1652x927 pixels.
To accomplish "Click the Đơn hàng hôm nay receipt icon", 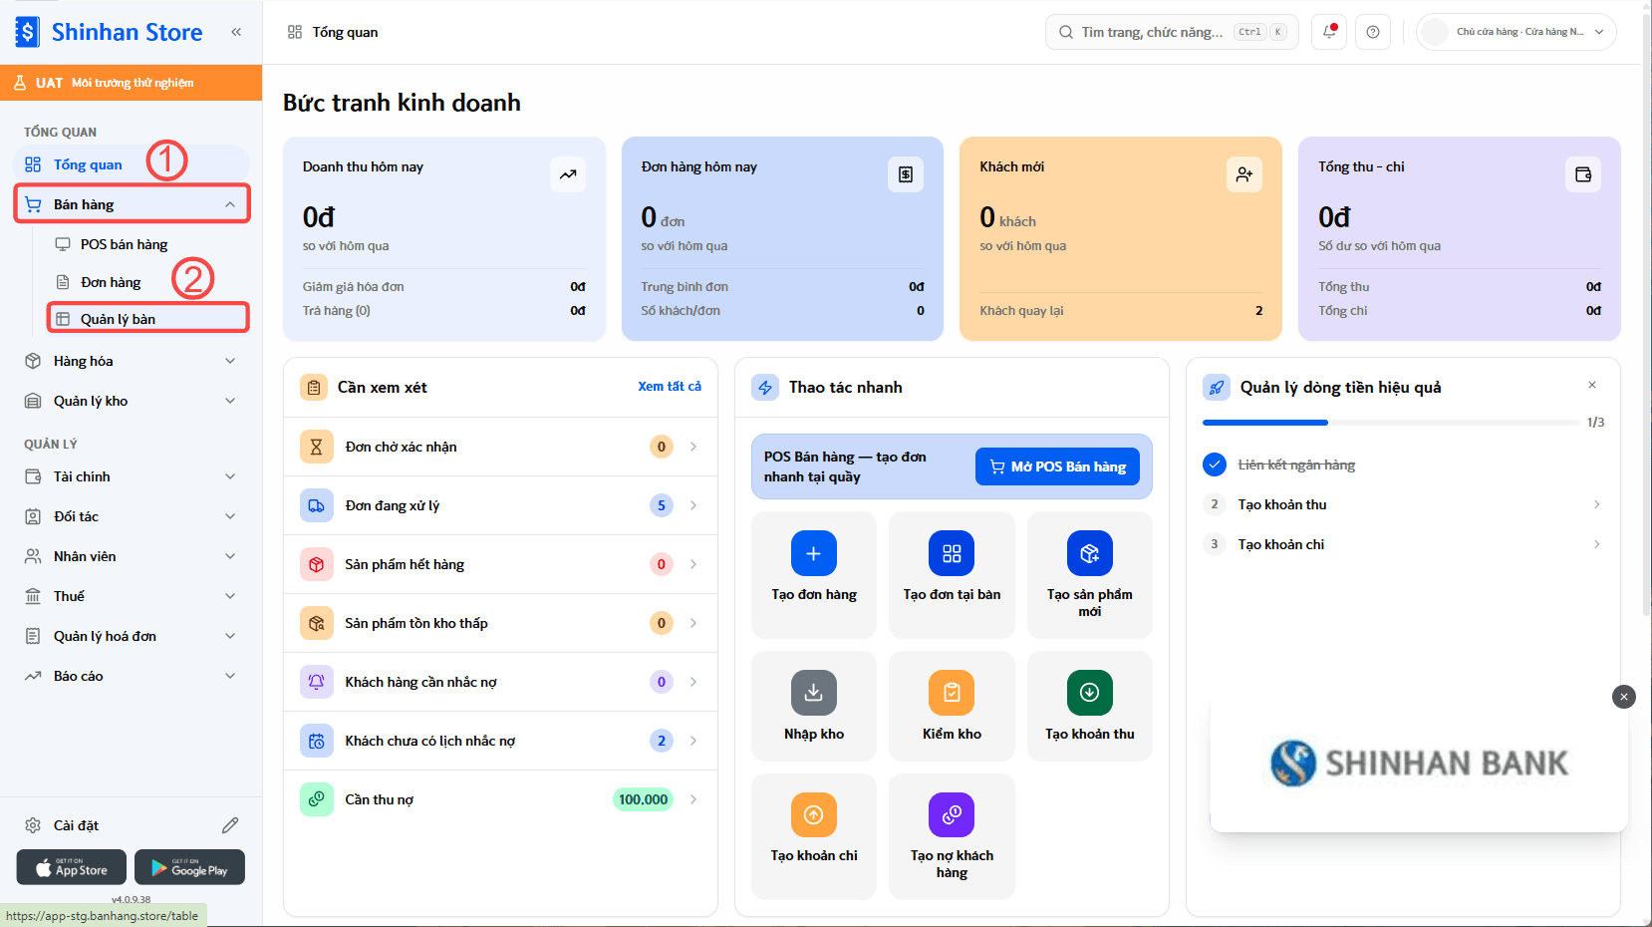I will 906,174.
